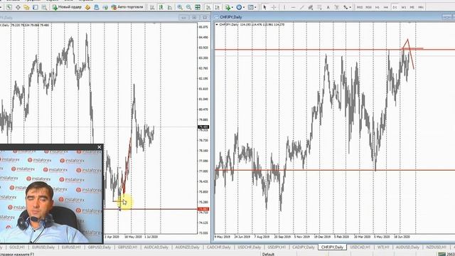Switch timeframe to D1
This screenshot has height=256, width=455.
click(x=395, y=7)
